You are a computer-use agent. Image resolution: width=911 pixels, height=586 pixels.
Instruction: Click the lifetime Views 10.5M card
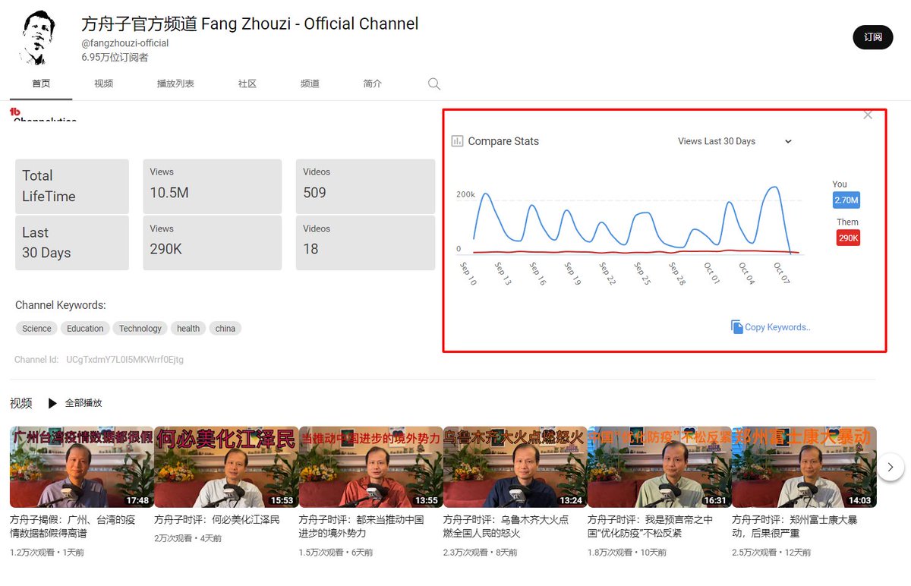(213, 186)
